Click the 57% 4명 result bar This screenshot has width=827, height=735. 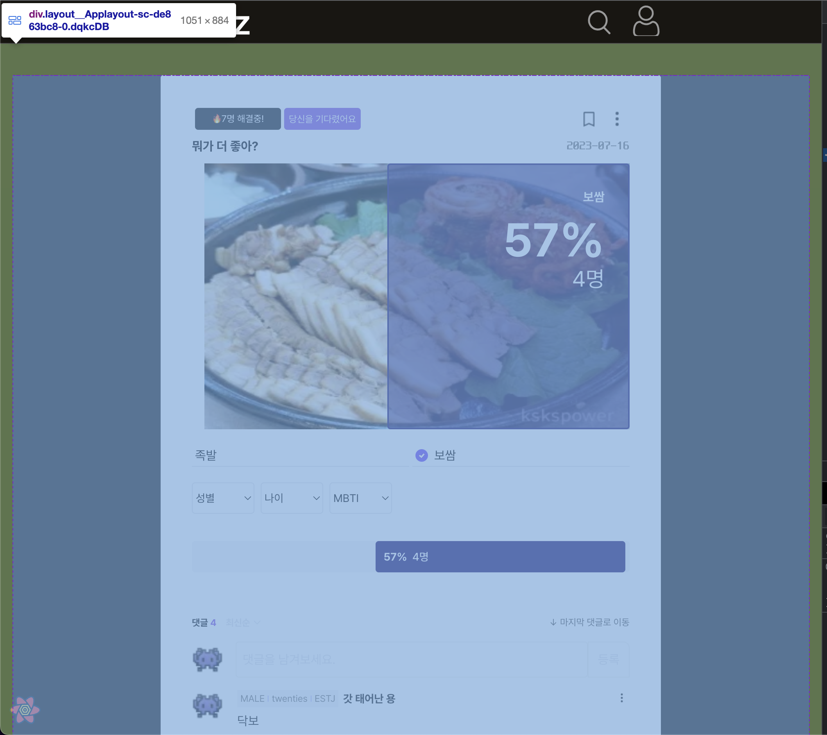pyautogui.click(x=500, y=556)
